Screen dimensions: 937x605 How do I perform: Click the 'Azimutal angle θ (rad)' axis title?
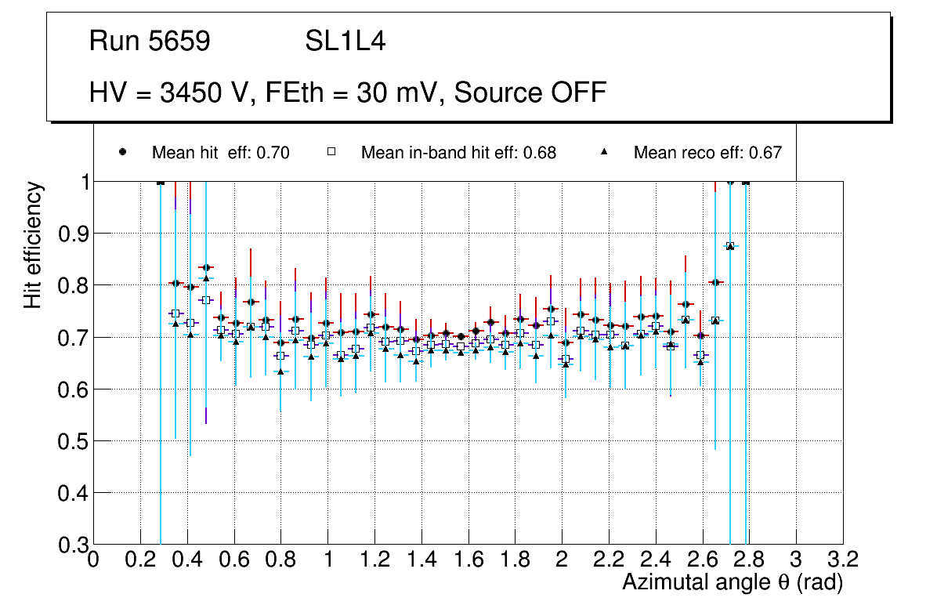click(733, 582)
